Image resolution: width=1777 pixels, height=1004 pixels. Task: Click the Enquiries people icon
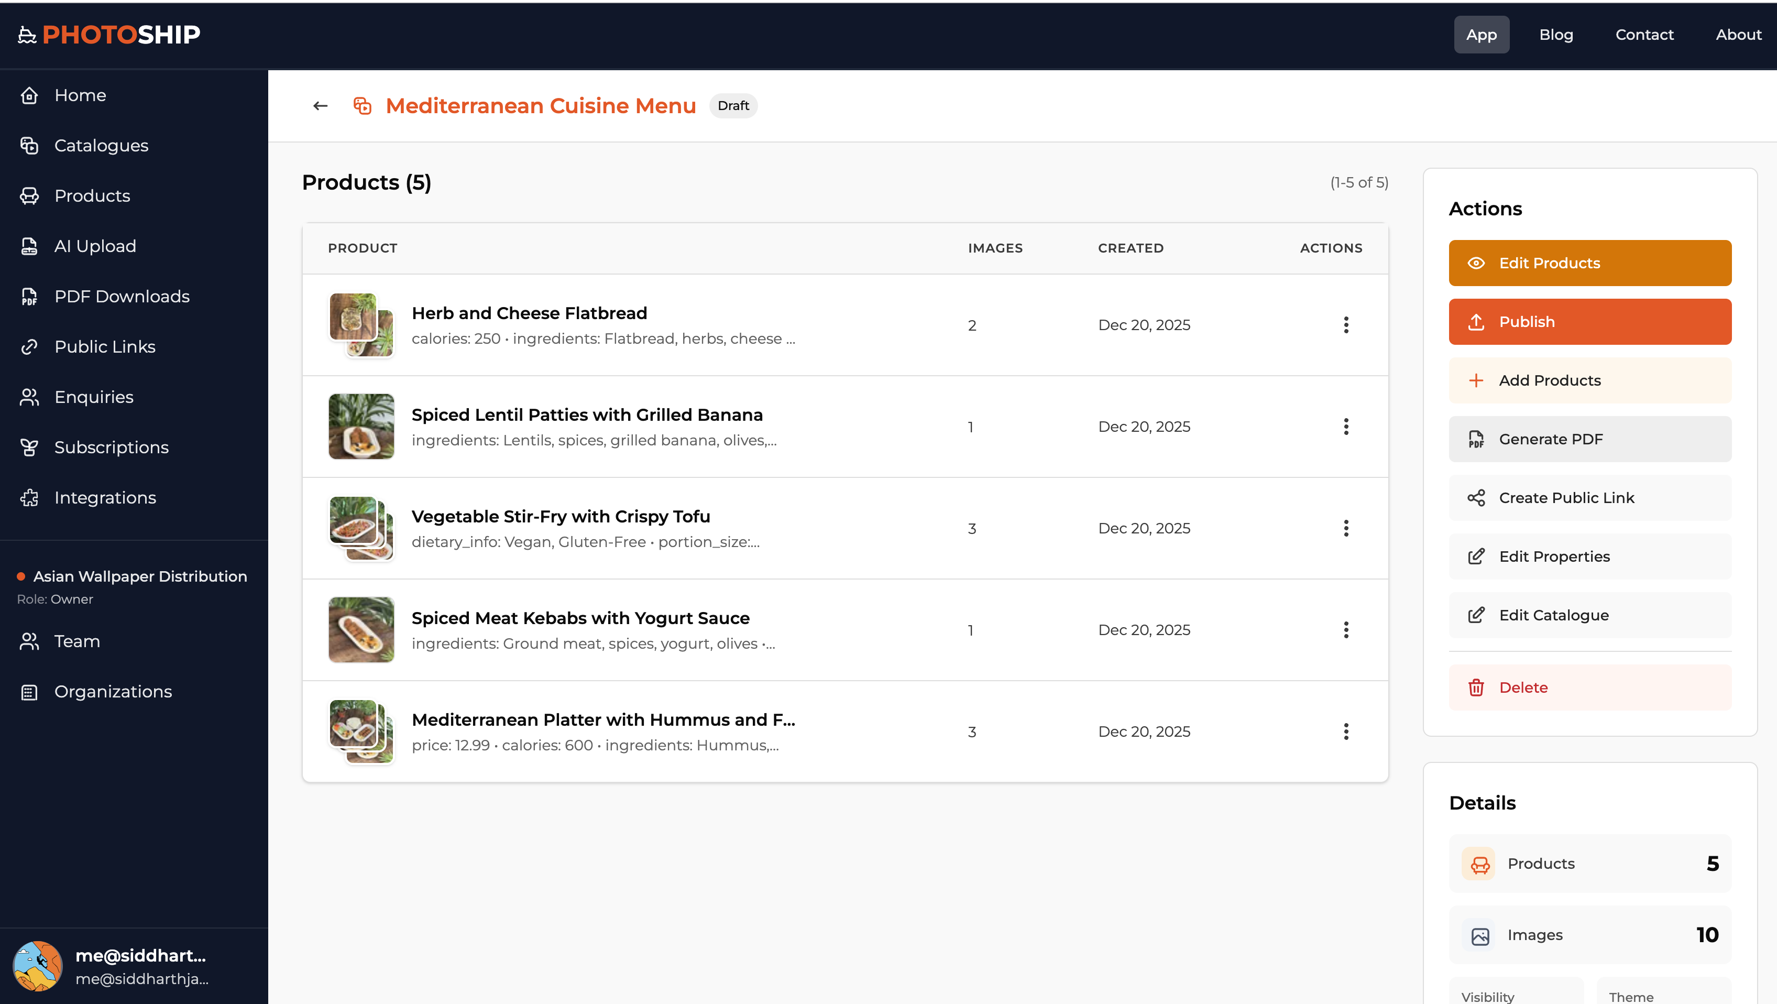[29, 397]
